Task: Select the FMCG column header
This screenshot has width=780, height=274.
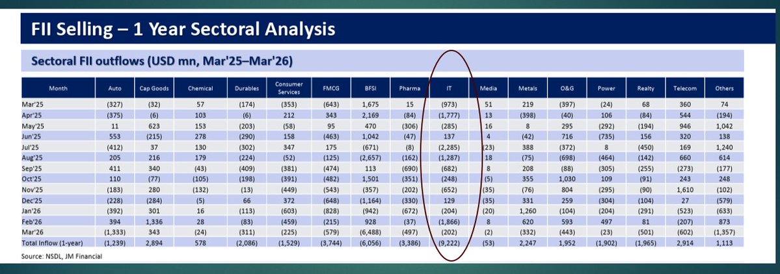Action: [x=331, y=88]
